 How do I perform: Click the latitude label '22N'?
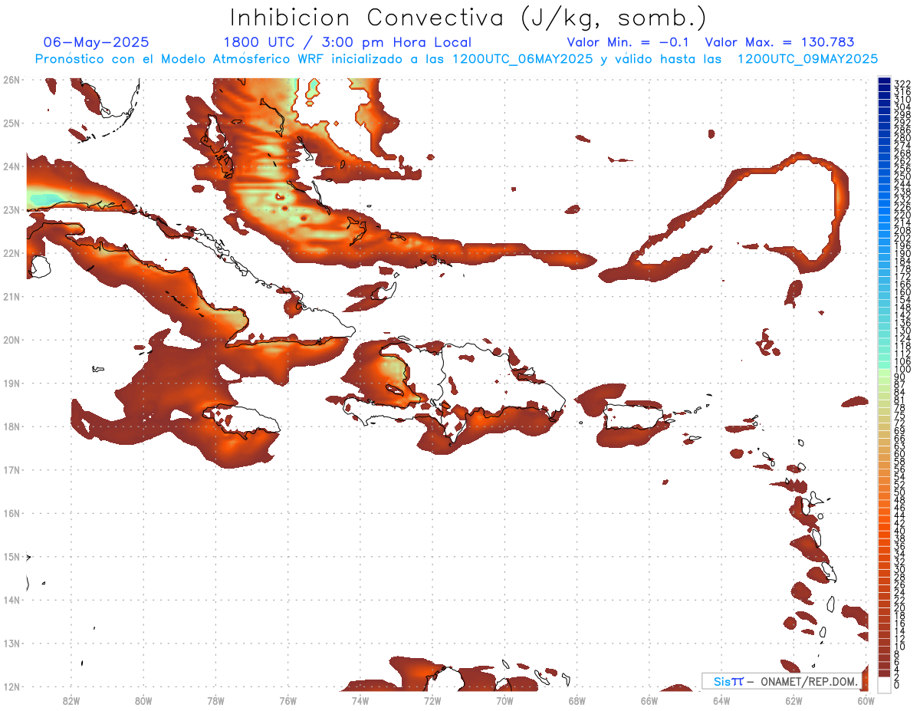11,253
